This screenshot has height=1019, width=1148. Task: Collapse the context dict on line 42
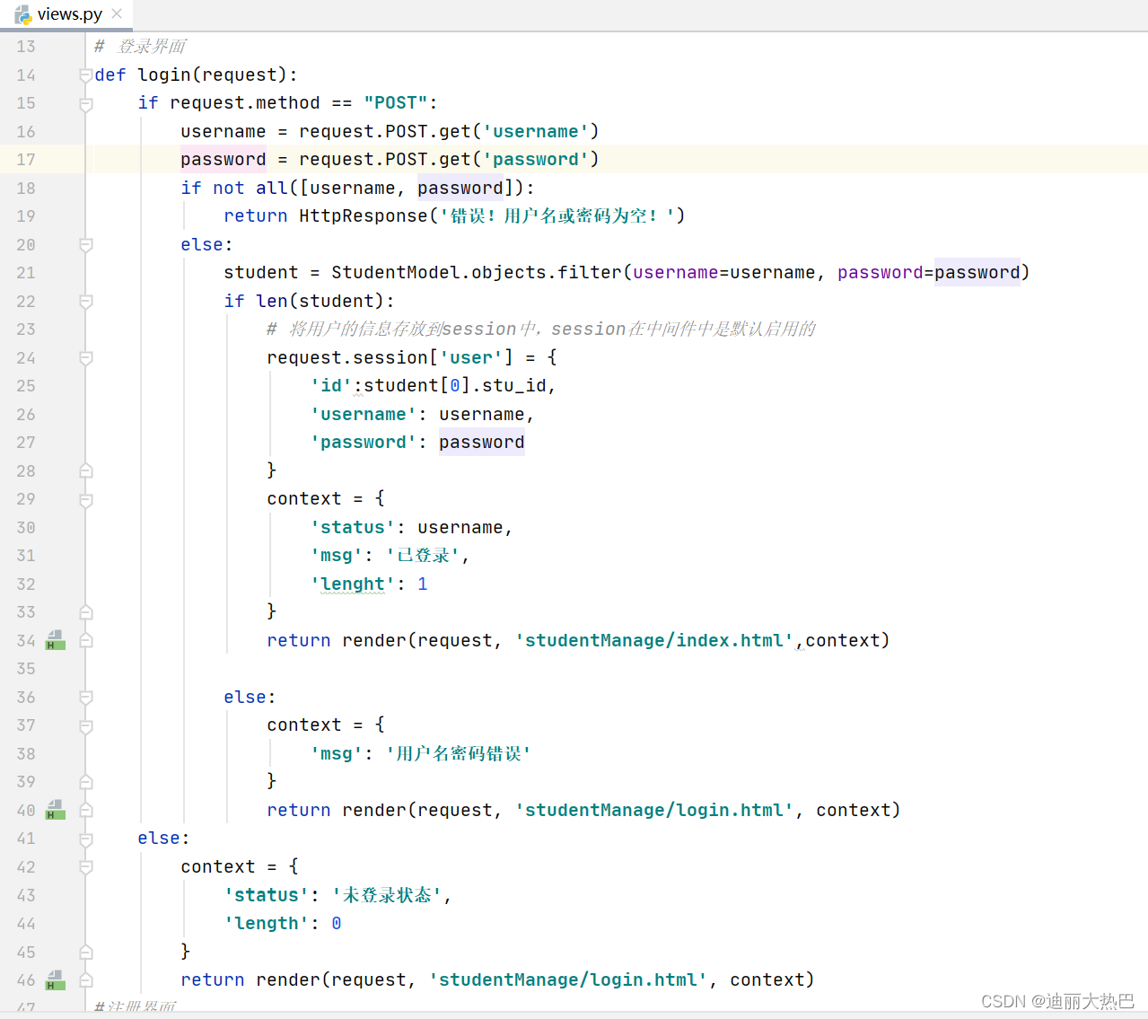click(86, 866)
